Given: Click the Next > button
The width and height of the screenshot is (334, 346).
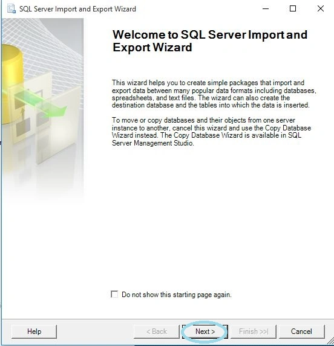Looking at the screenshot, I should pyautogui.click(x=205, y=332).
